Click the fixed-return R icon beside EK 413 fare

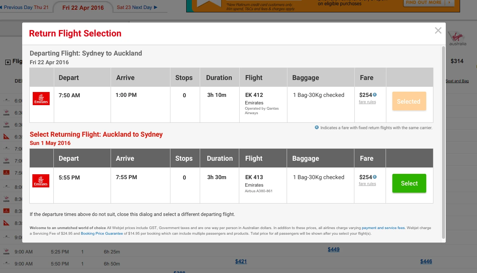click(x=375, y=177)
